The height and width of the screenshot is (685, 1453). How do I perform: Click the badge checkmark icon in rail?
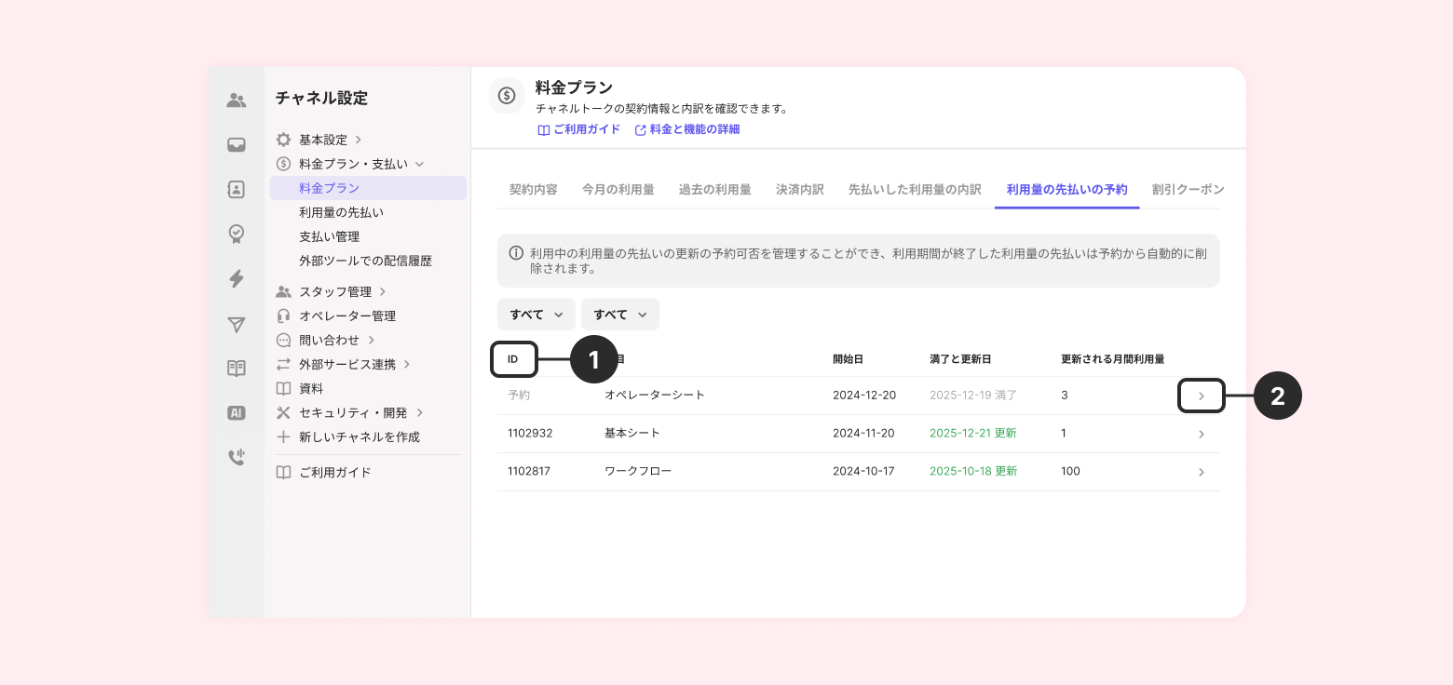pos(237,234)
